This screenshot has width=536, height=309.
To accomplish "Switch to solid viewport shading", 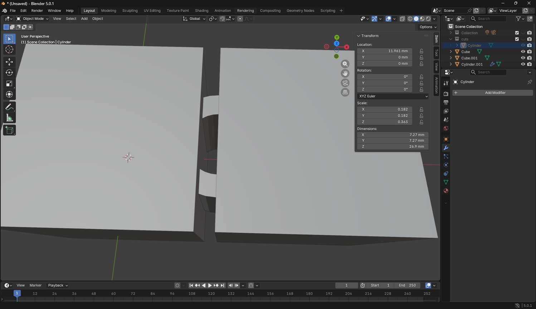I will tap(416, 19).
